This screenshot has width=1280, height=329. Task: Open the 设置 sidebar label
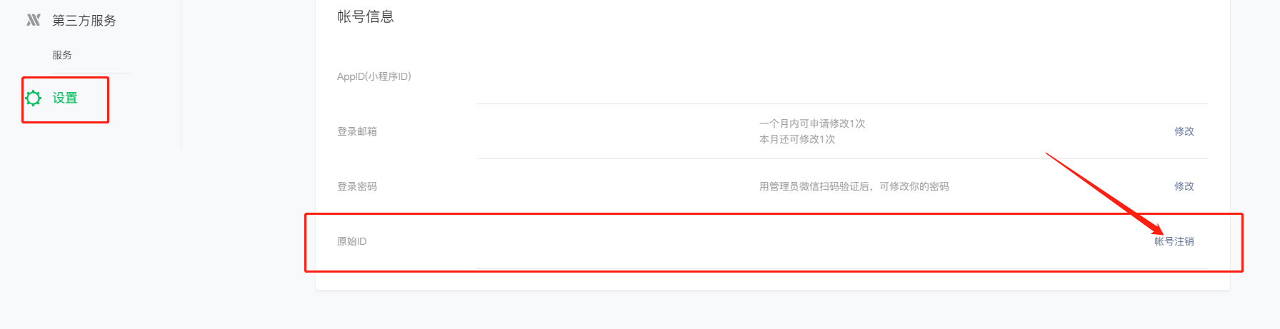[x=65, y=98]
